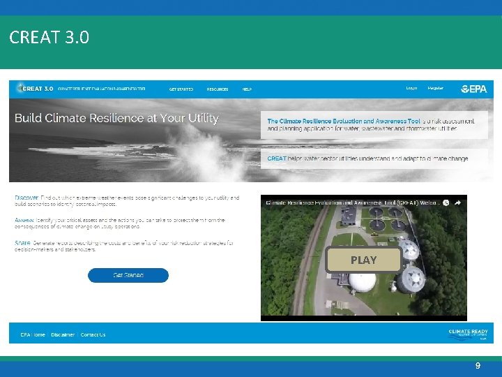Image resolution: width=502 pixels, height=377 pixels.
Task: Click the Register link
Action: click(435, 88)
